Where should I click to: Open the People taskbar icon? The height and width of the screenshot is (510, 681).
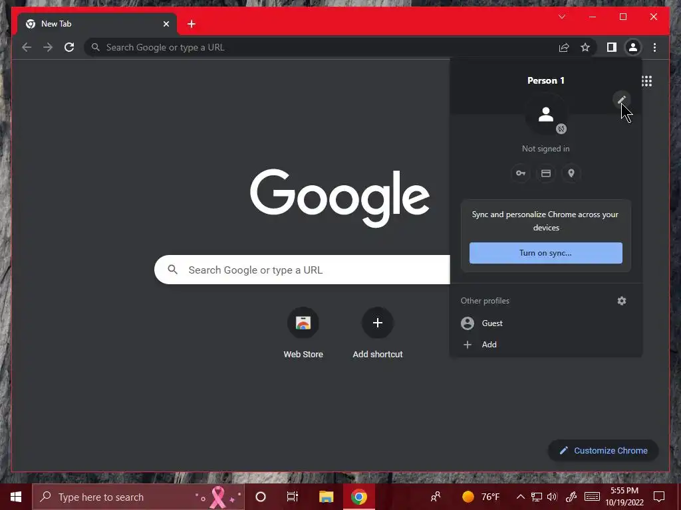click(x=435, y=497)
